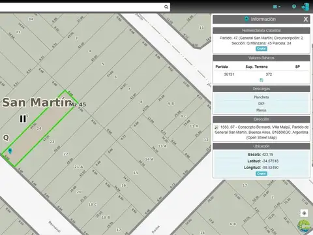Select parcel 24 highlighted in green
This screenshot has width=313, height=235.
[39, 129]
